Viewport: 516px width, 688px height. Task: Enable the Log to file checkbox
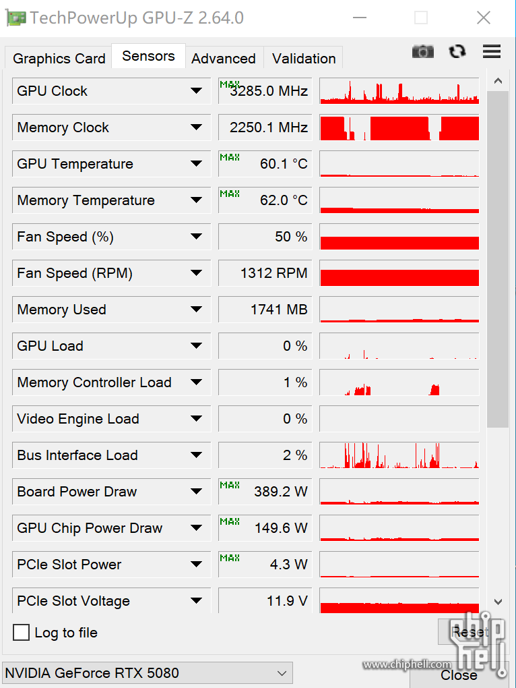click(x=21, y=633)
